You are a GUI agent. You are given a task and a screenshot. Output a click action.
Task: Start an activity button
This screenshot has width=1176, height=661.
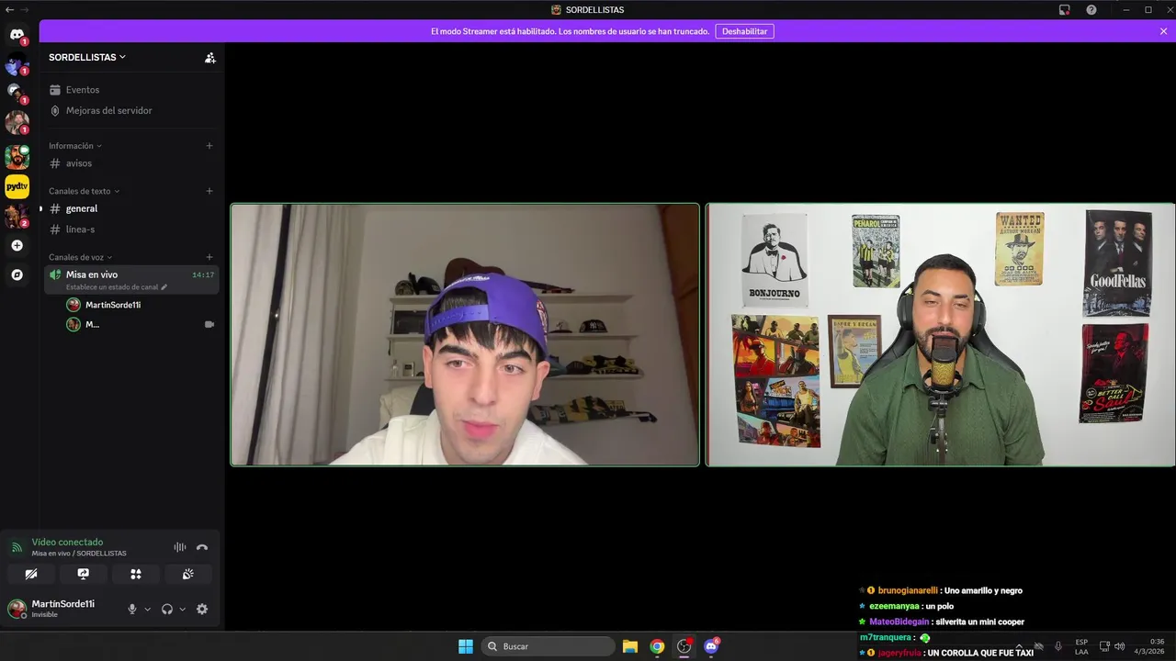click(x=136, y=574)
